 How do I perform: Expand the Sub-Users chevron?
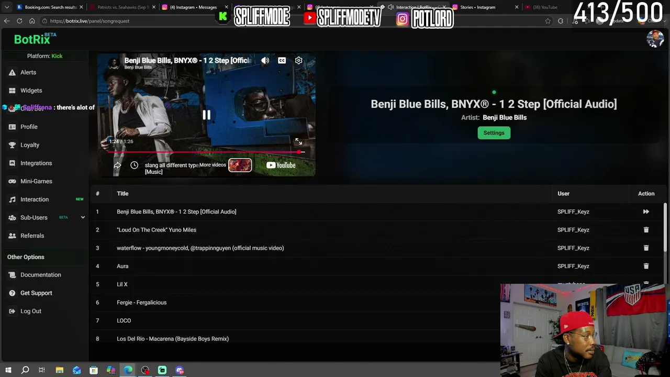pos(83,217)
